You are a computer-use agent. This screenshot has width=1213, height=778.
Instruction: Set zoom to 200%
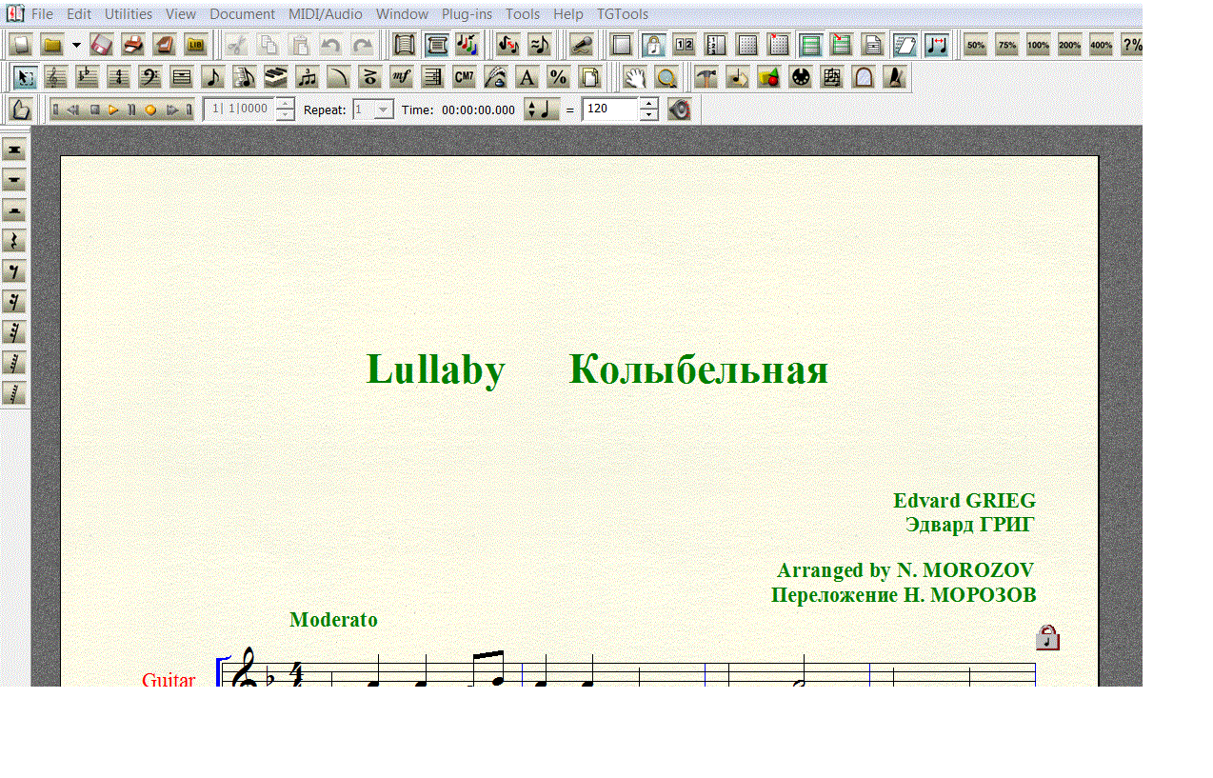[1069, 45]
